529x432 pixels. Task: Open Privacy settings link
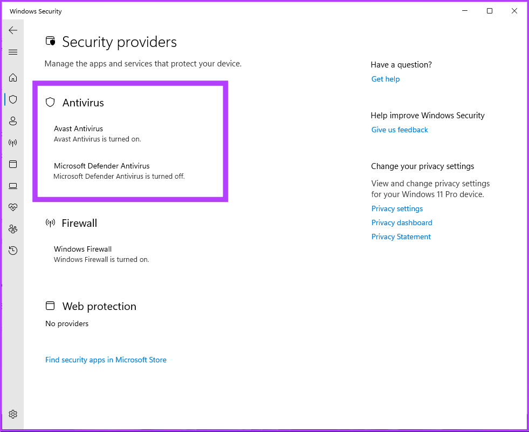(397, 208)
